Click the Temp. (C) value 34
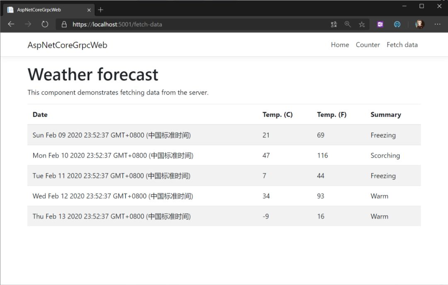 tap(266, 196)
